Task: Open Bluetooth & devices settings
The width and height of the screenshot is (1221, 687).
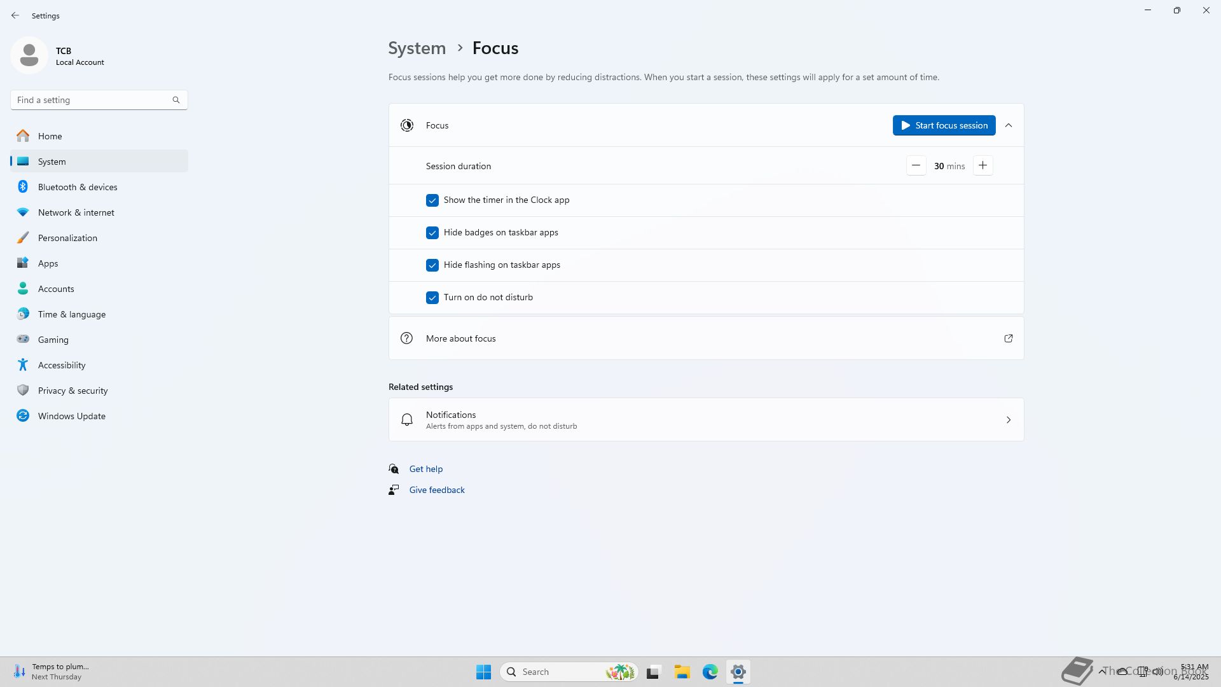Action: point(78,187)
